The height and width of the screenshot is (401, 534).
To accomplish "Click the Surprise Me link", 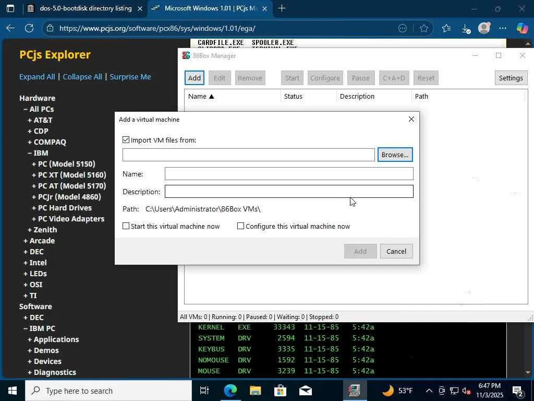I will pyautogui.click(x=130, y=77).
